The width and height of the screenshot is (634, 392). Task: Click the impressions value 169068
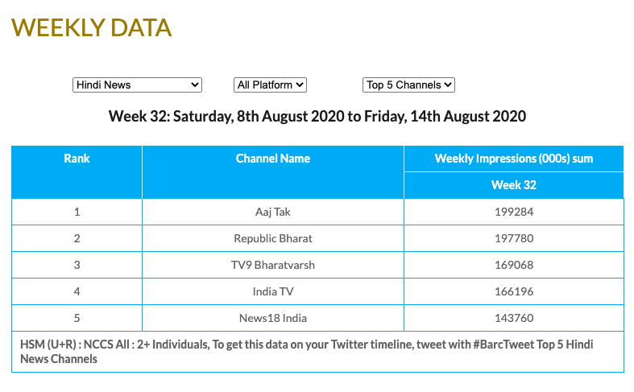point(514,265)
